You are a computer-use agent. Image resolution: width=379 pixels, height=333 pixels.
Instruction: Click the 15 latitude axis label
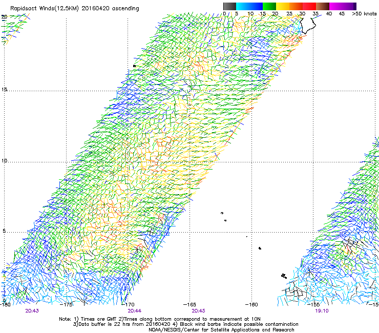coord(4,90)
